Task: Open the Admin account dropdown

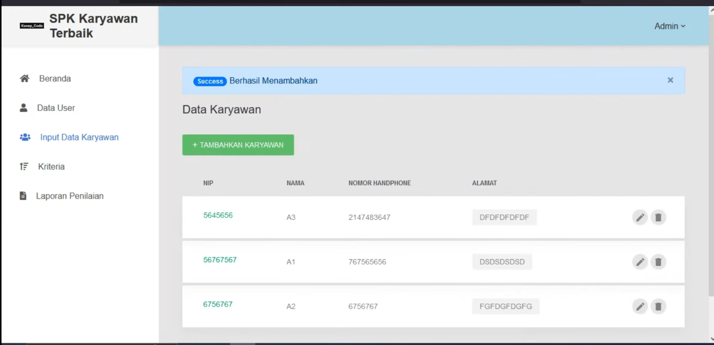Action: pos(670,26)
